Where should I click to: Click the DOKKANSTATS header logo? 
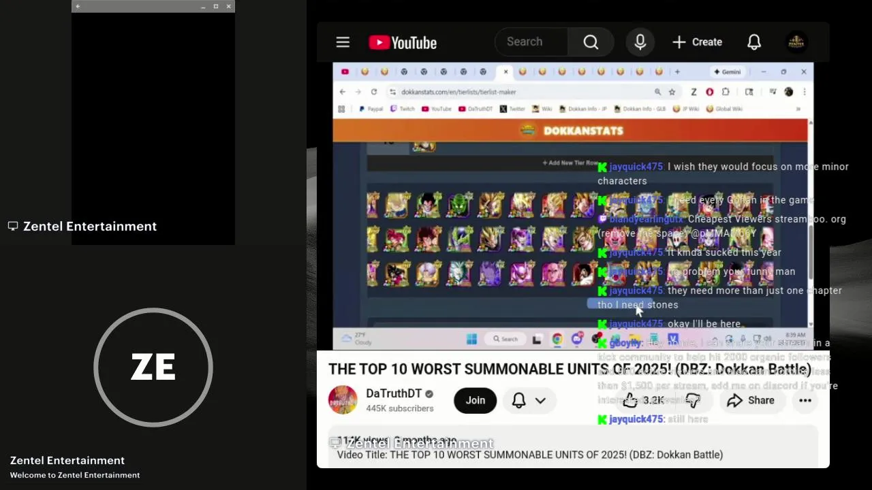point(572,131)
